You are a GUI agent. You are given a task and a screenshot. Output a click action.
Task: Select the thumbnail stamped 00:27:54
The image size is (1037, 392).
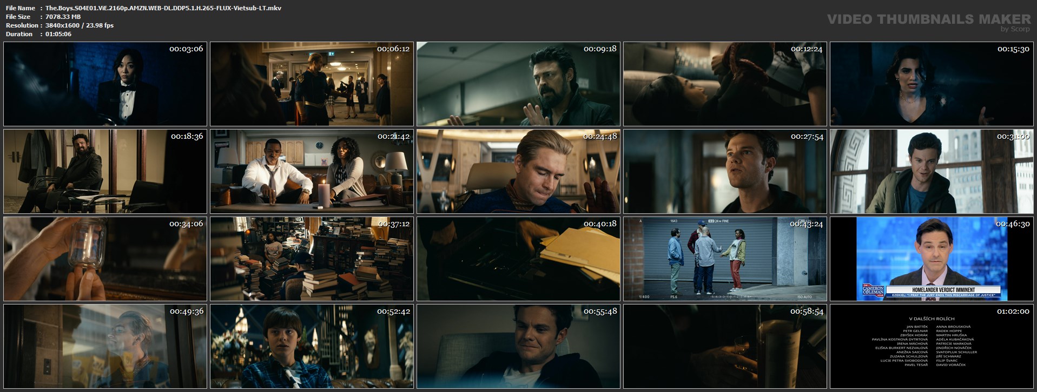coord(725,172)
